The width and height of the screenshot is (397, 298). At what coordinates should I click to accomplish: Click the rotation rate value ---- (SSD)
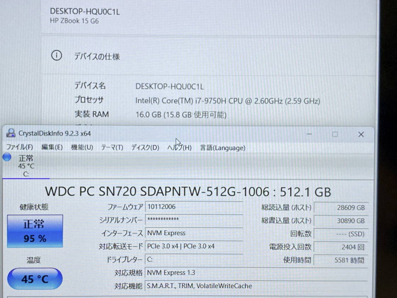[341, 234]
